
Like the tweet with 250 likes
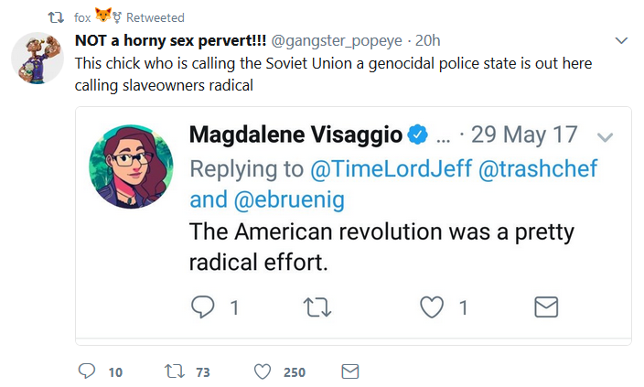pos(263,371)
